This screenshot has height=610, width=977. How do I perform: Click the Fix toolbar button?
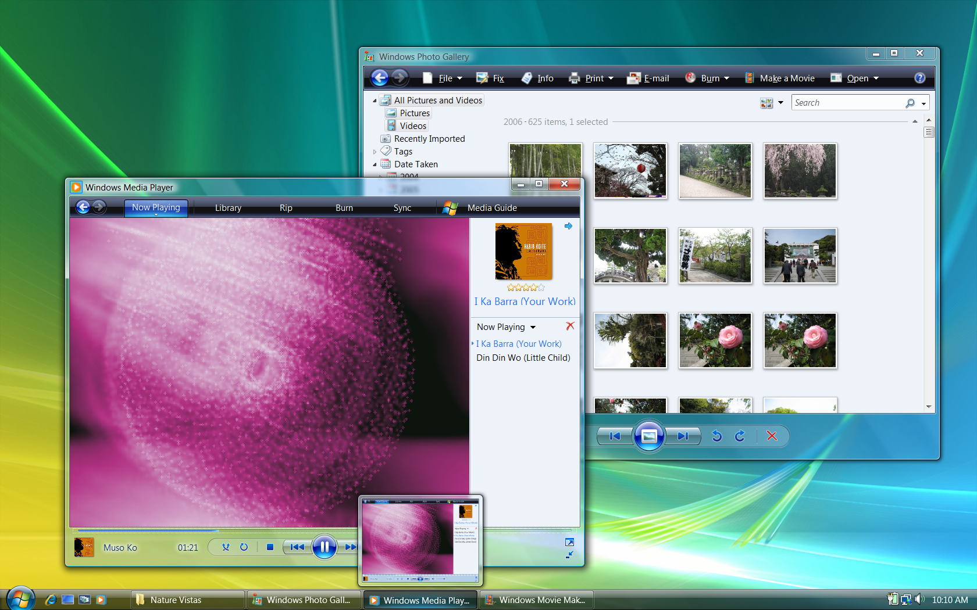point(490,78)
